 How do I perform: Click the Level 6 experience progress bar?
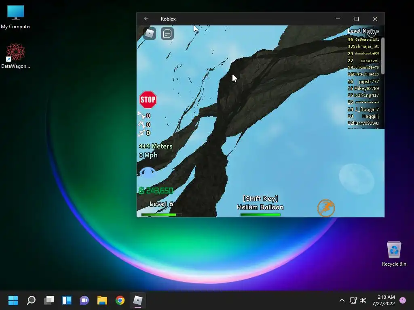[161, 215]
